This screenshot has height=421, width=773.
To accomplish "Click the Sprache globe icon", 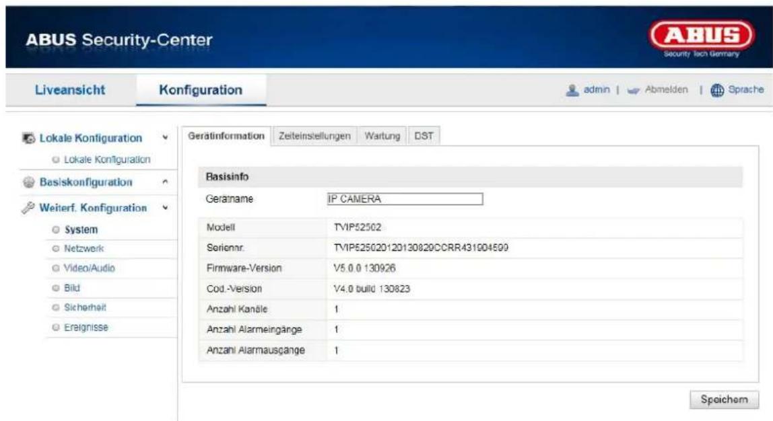I will tap(717, 90).
